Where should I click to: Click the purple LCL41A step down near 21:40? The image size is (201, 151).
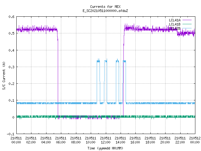(177, 32)
